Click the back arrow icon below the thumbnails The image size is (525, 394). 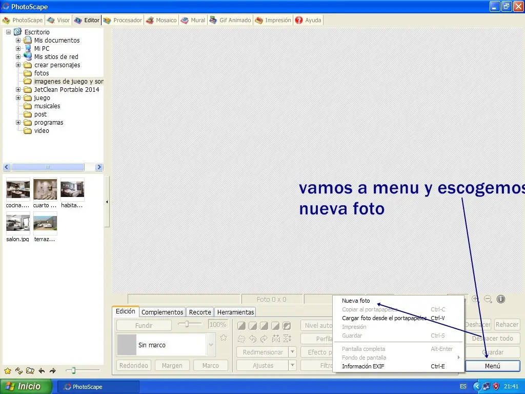(x=42, y=370)
